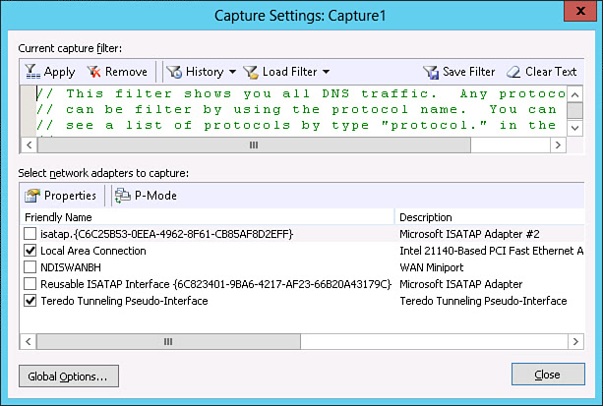This screenshot has height=406, width=603.
Task: Click the adapter list horizontal scrollbar thumb
Action: (168, 341)
